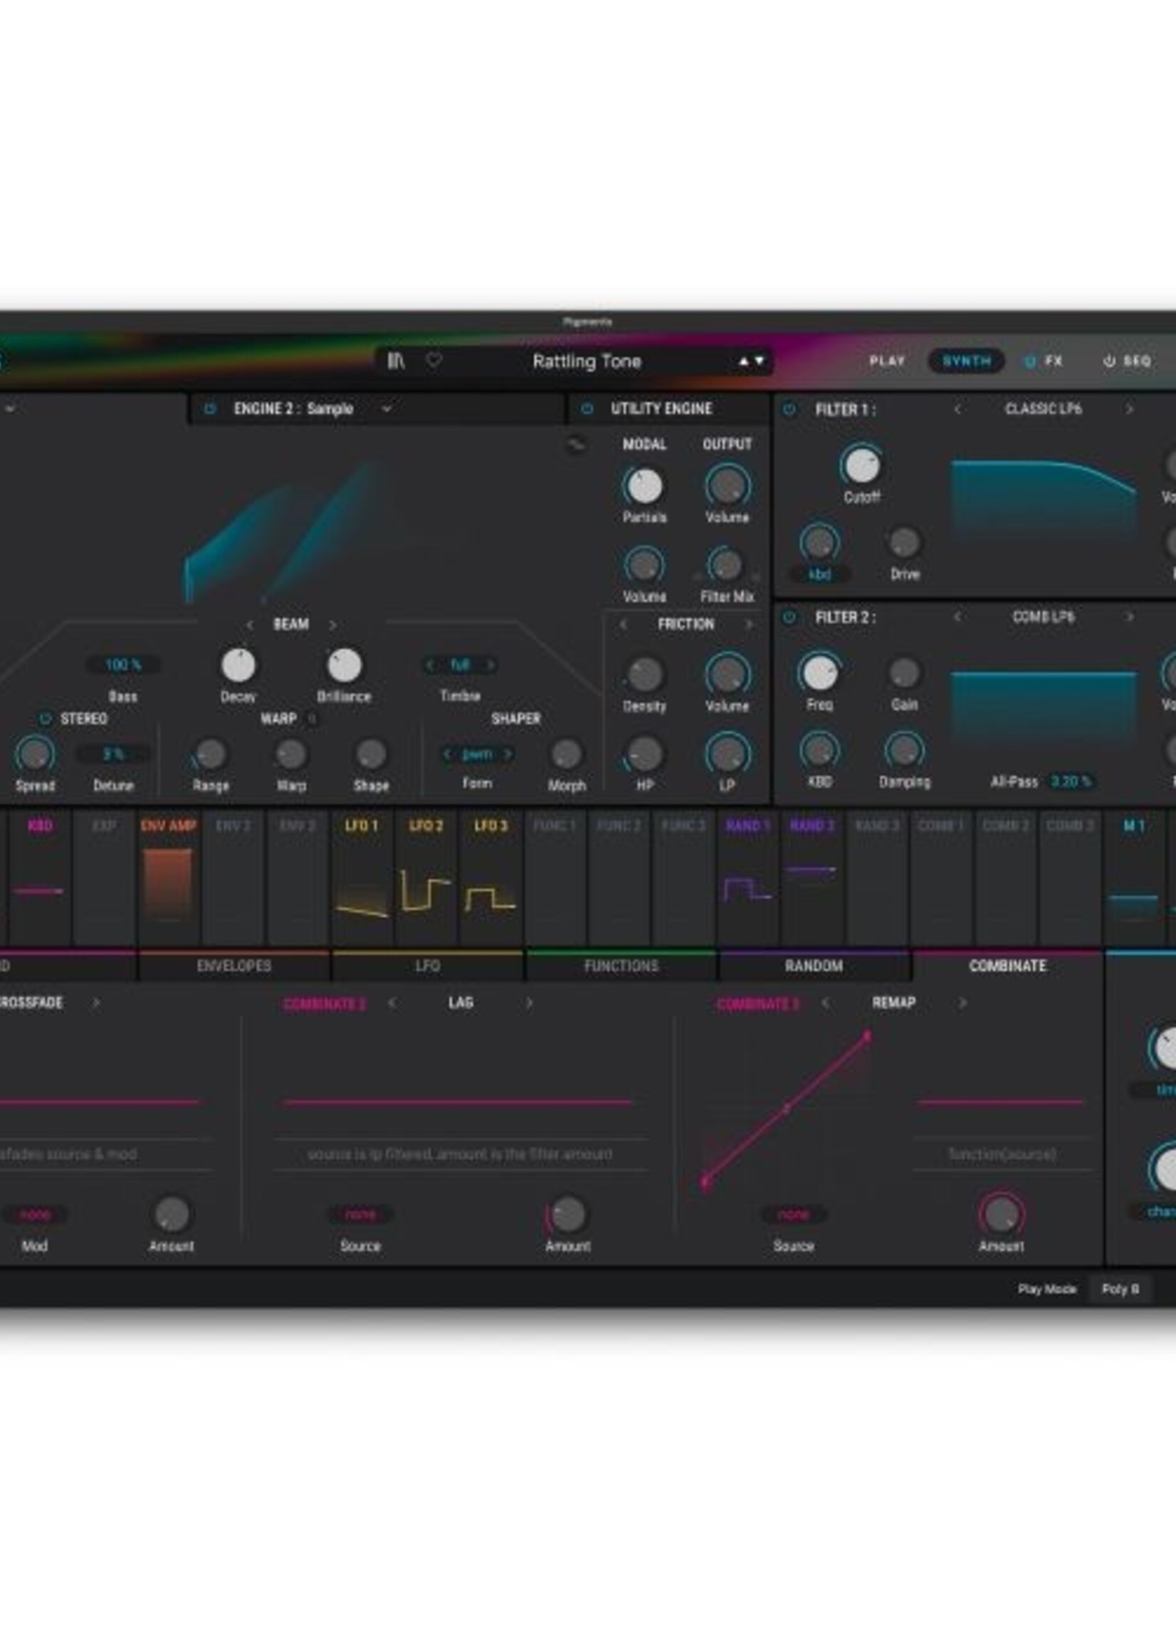This screenshot has height=1646, width=1176.
Task: Click next arrow beside FRICTION
Action: click(749, 624)
